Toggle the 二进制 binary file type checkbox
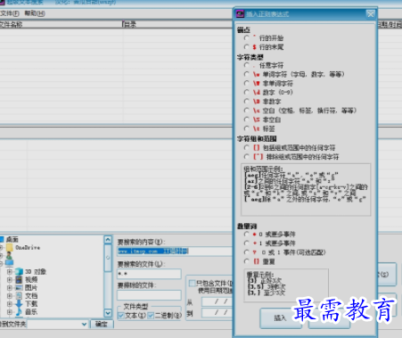Viewport: 402px width, 338px height. pos(151,316)
